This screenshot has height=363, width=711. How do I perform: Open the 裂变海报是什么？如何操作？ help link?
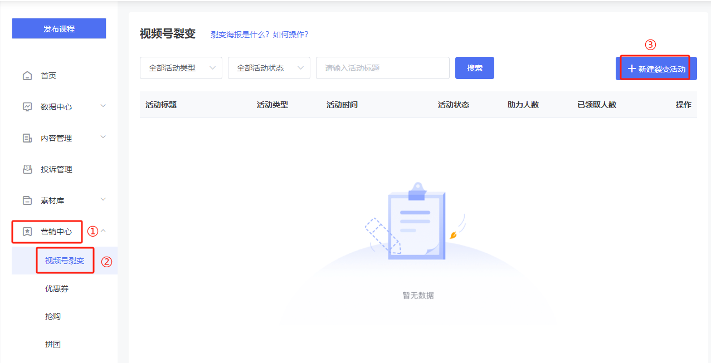click(259, 35)
